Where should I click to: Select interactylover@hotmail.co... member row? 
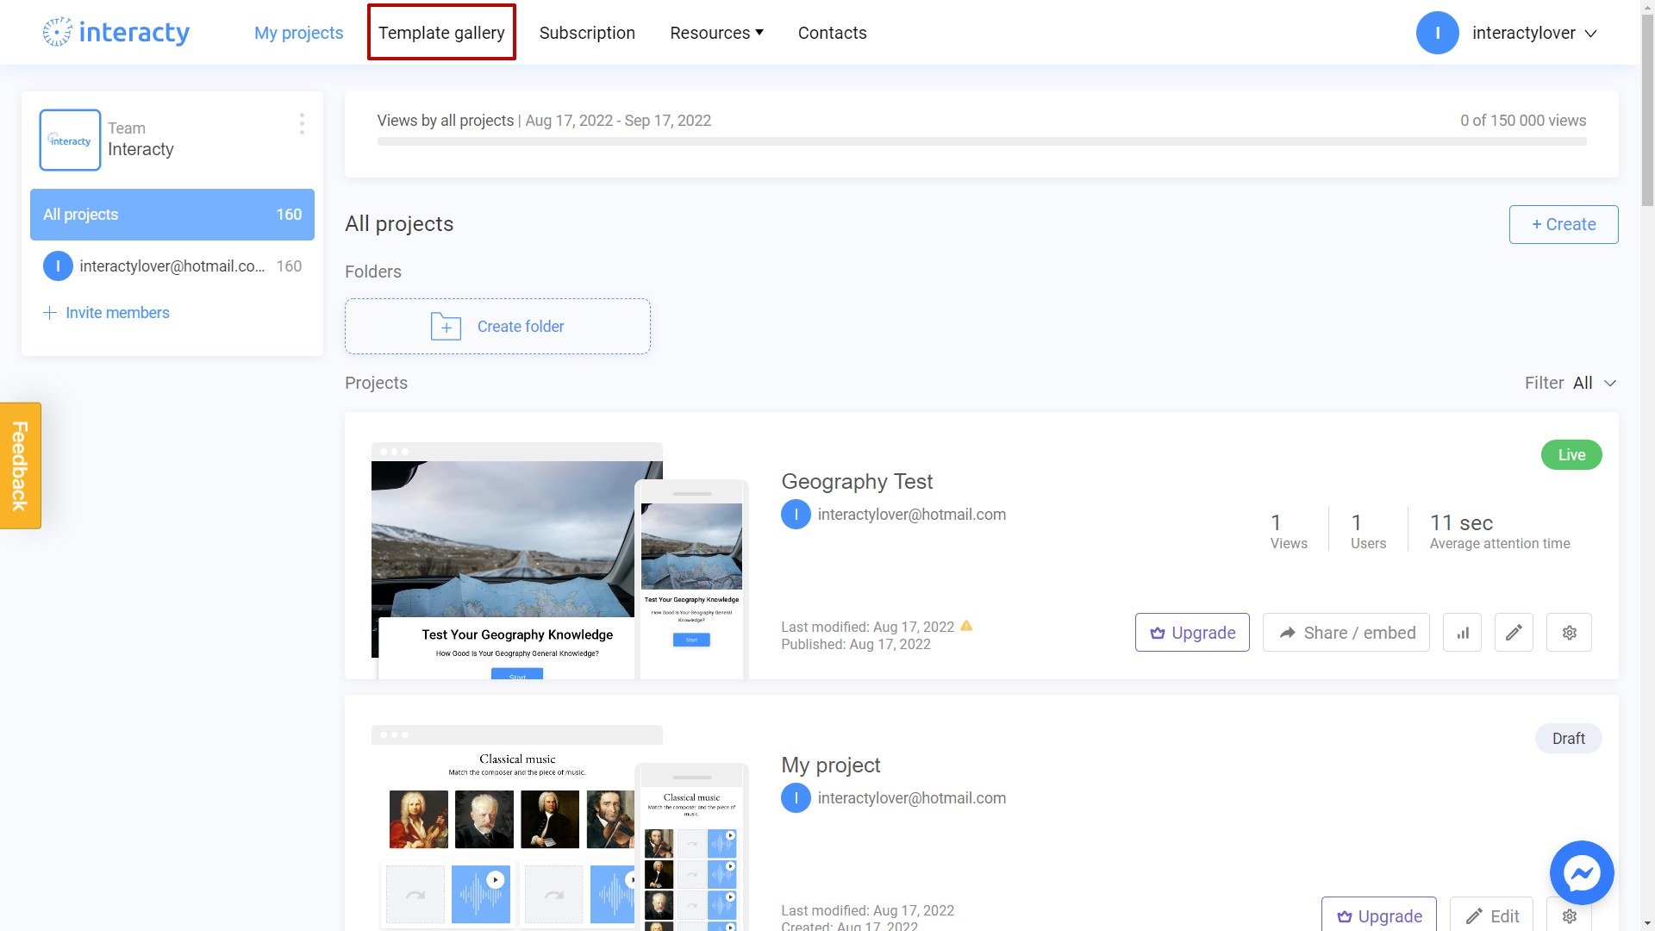[172, 266]
